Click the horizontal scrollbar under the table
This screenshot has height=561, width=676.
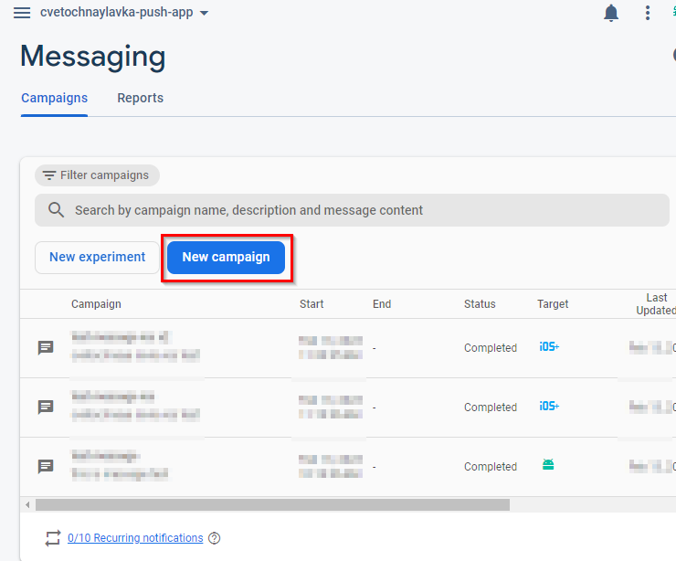point(272,504)
